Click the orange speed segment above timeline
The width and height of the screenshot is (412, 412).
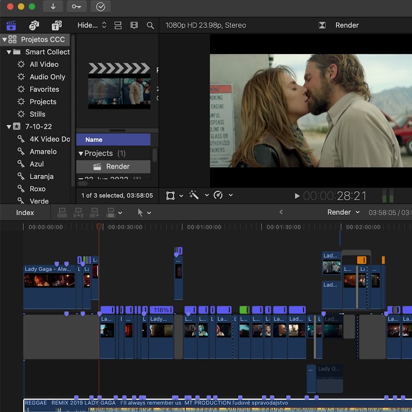pyautogui.click(x=362, y=260)
